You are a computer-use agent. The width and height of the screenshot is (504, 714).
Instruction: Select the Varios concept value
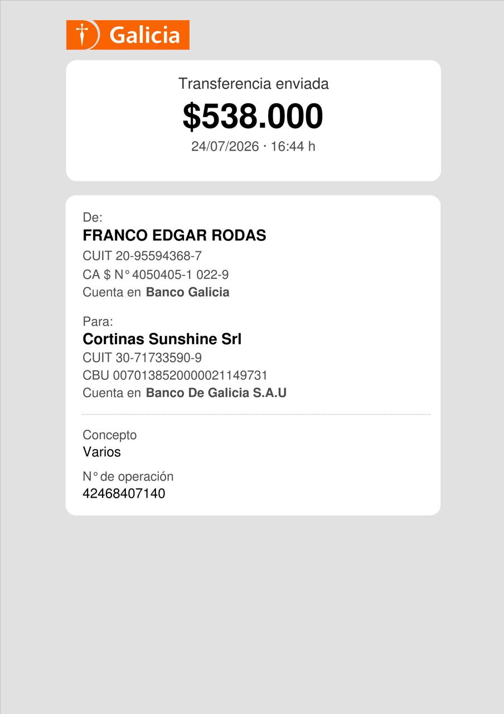point(102,452)
